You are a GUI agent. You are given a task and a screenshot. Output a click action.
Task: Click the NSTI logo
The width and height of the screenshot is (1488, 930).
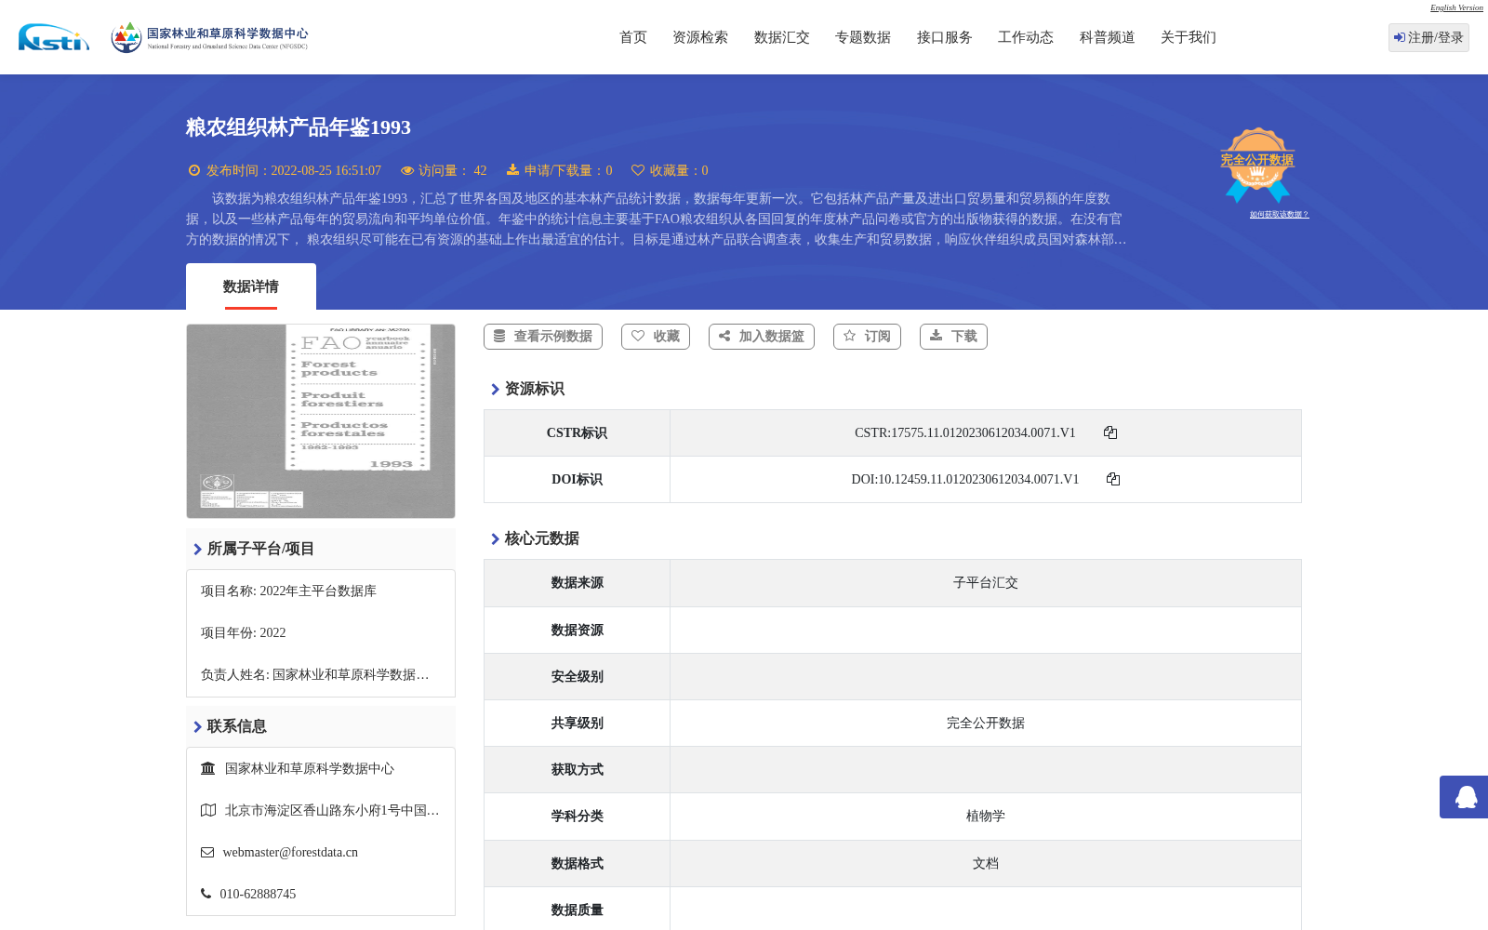[54, 37]
